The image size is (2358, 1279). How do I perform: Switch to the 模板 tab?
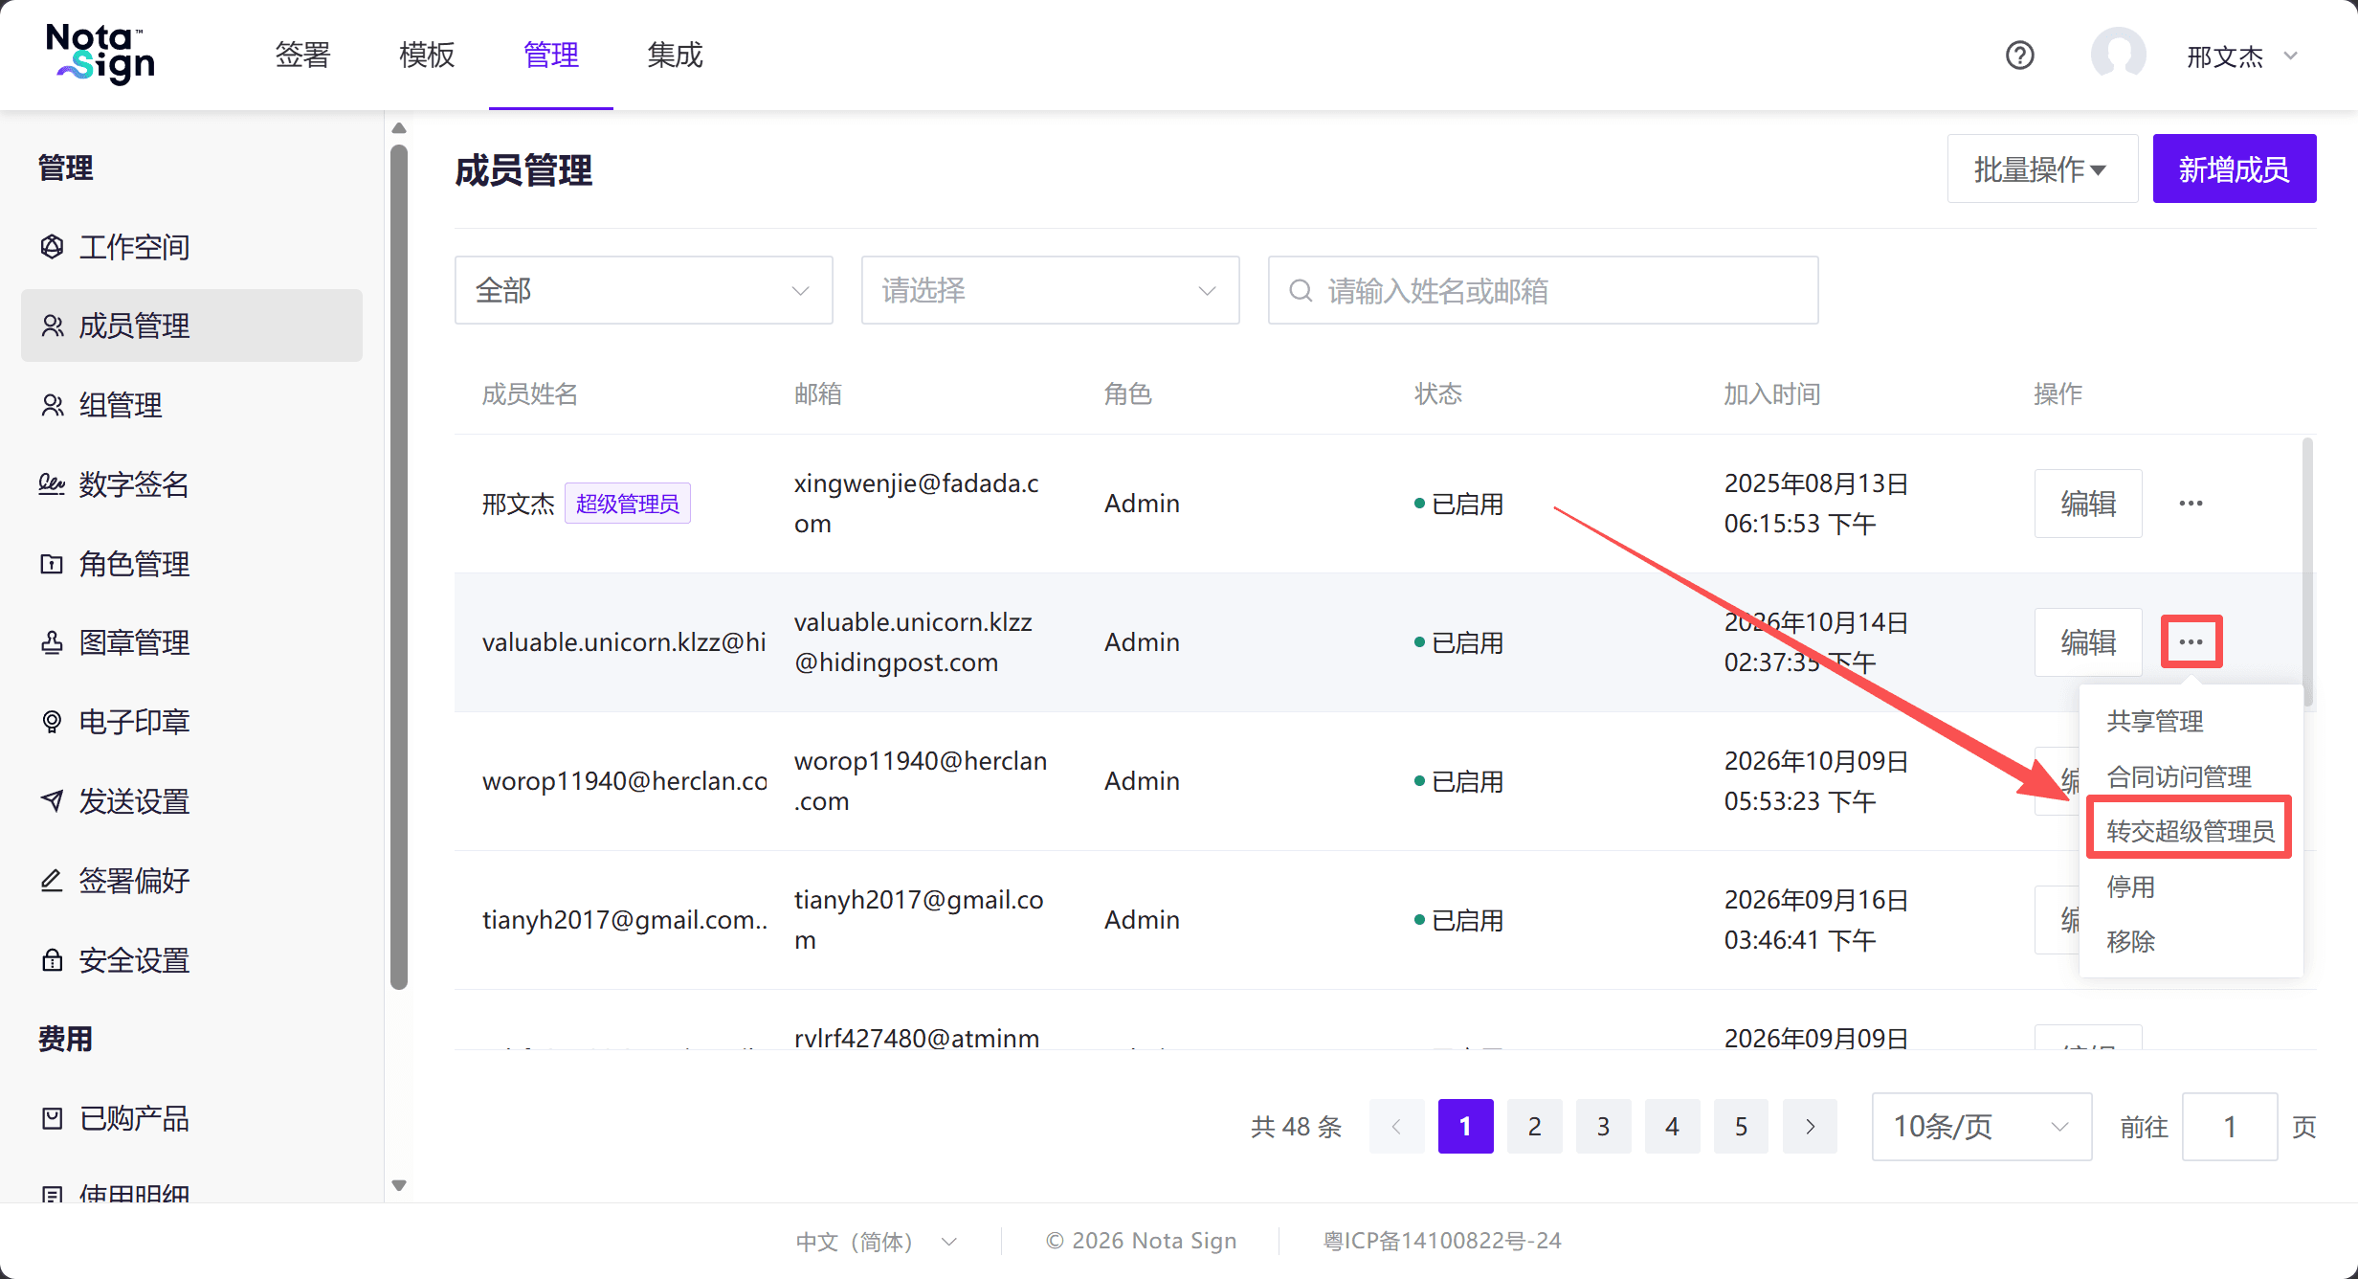click(x=427, y=56)
